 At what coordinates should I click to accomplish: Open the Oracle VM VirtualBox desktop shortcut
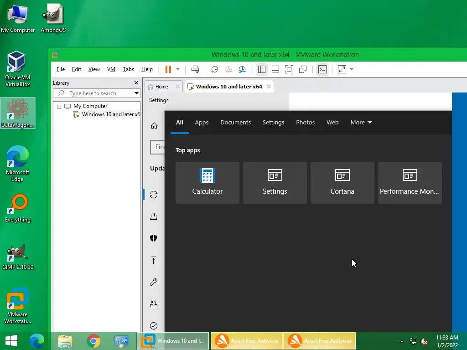click(x=17, y=69)
